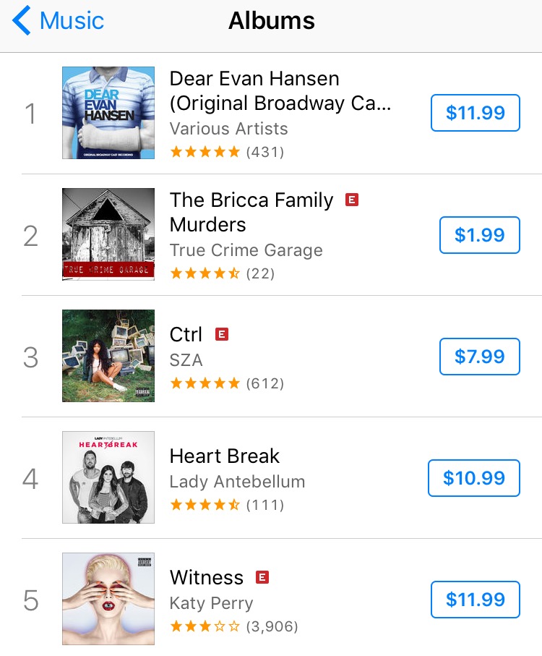Open the SZA Ctrl album artwork
The height and width of the screenshot is (656, 542).
tap(108, 356)
